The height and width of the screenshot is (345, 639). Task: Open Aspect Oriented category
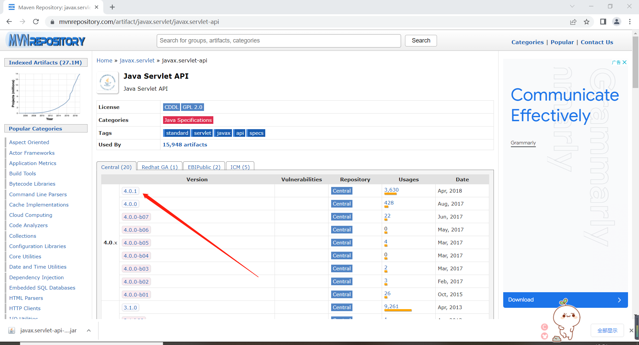(29, 142)
